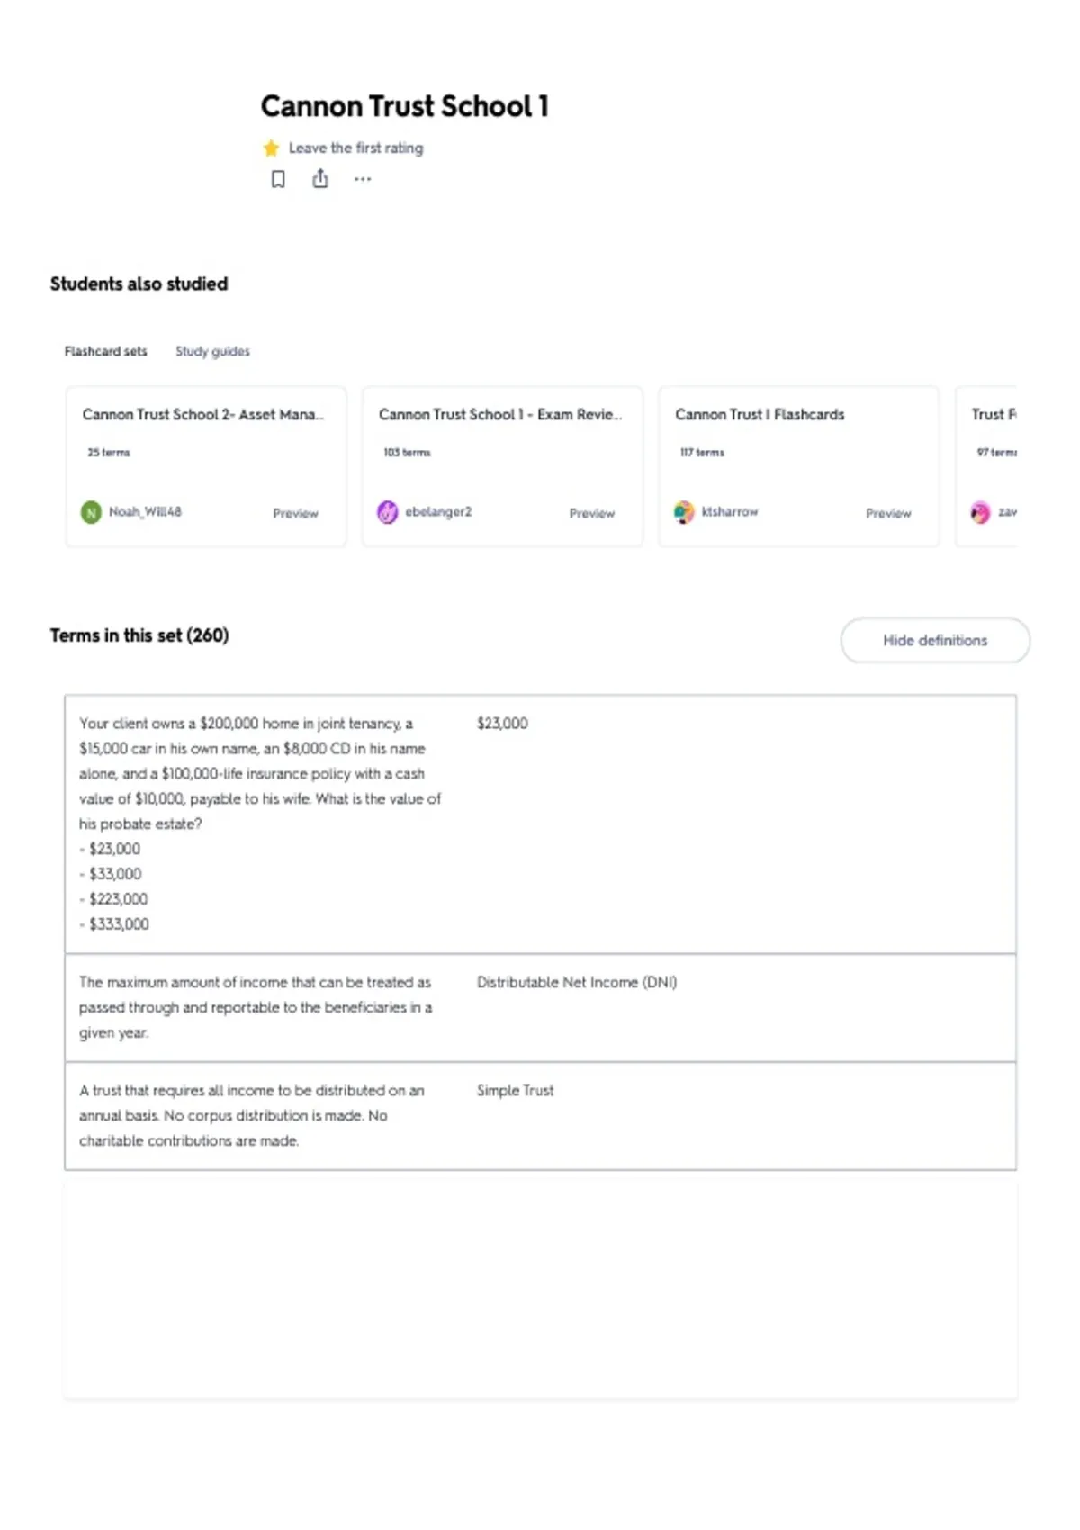1080x1530 pixels.
Task: Preview Cannon Trust I Flashcards set
Action: (x=888, y=513)
